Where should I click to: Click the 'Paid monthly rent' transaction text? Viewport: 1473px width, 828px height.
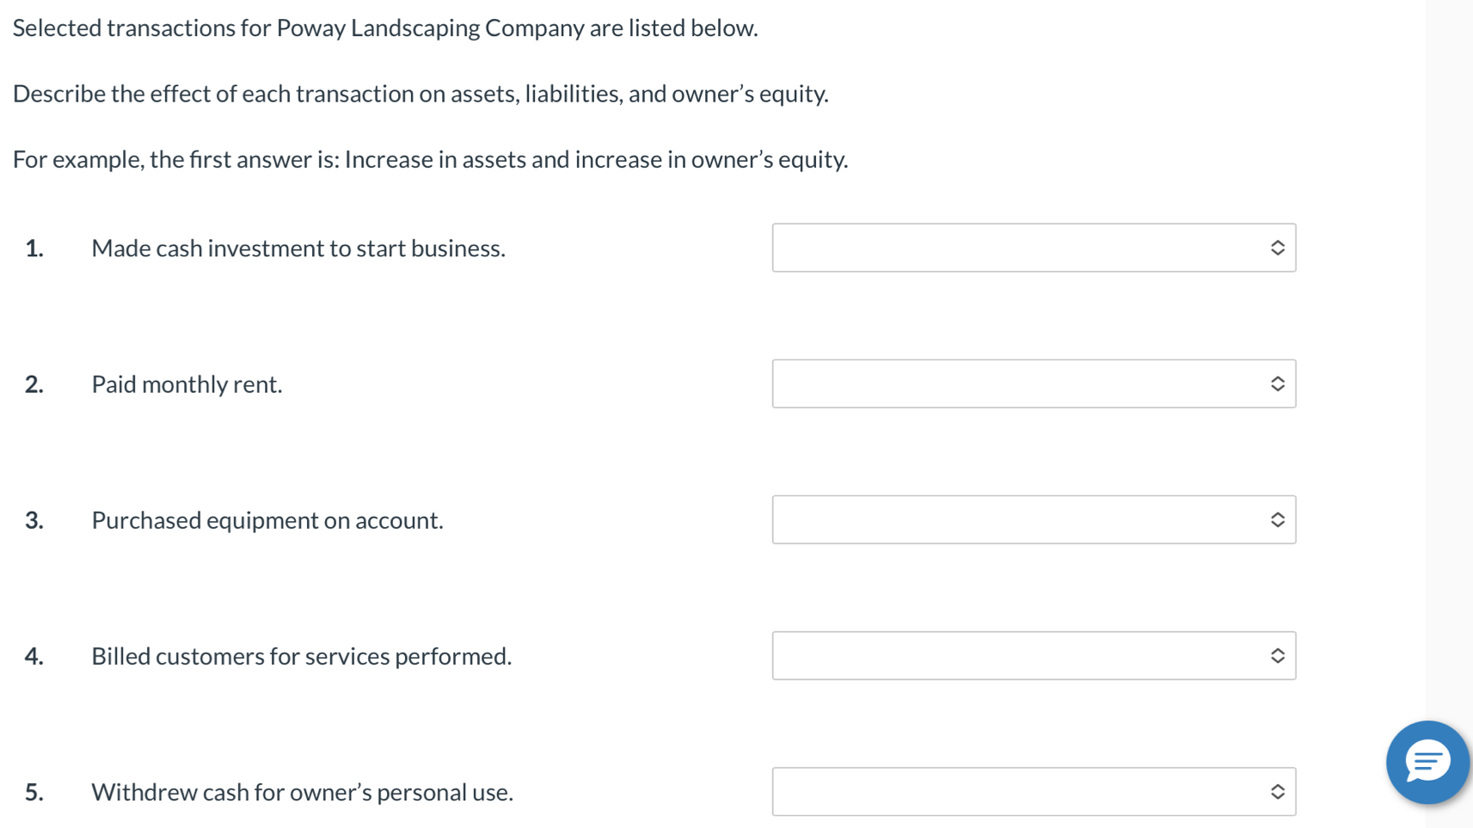[x=186, y=384]
